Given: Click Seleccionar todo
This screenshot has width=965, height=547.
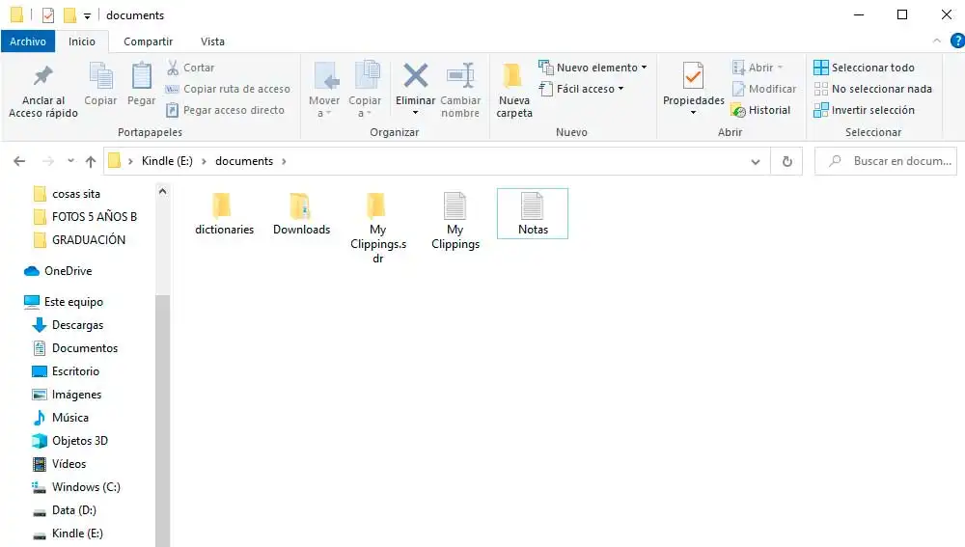Looking at the screenshot, I should [x=864, y=68].
